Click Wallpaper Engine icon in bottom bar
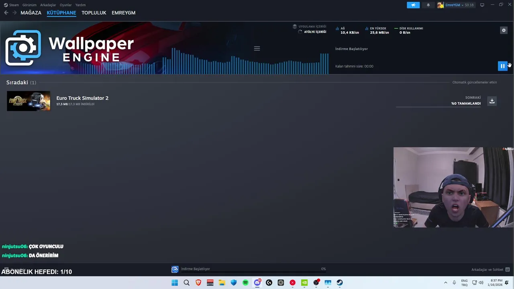This screenshot has height=289, width=514. coord(175,269)
